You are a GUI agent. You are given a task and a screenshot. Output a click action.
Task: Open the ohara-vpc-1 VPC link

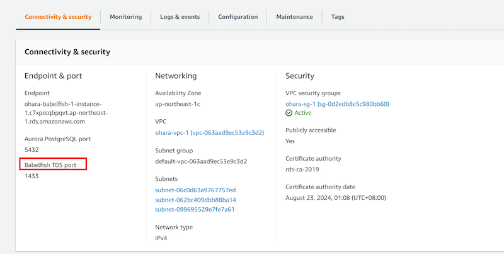209,133
